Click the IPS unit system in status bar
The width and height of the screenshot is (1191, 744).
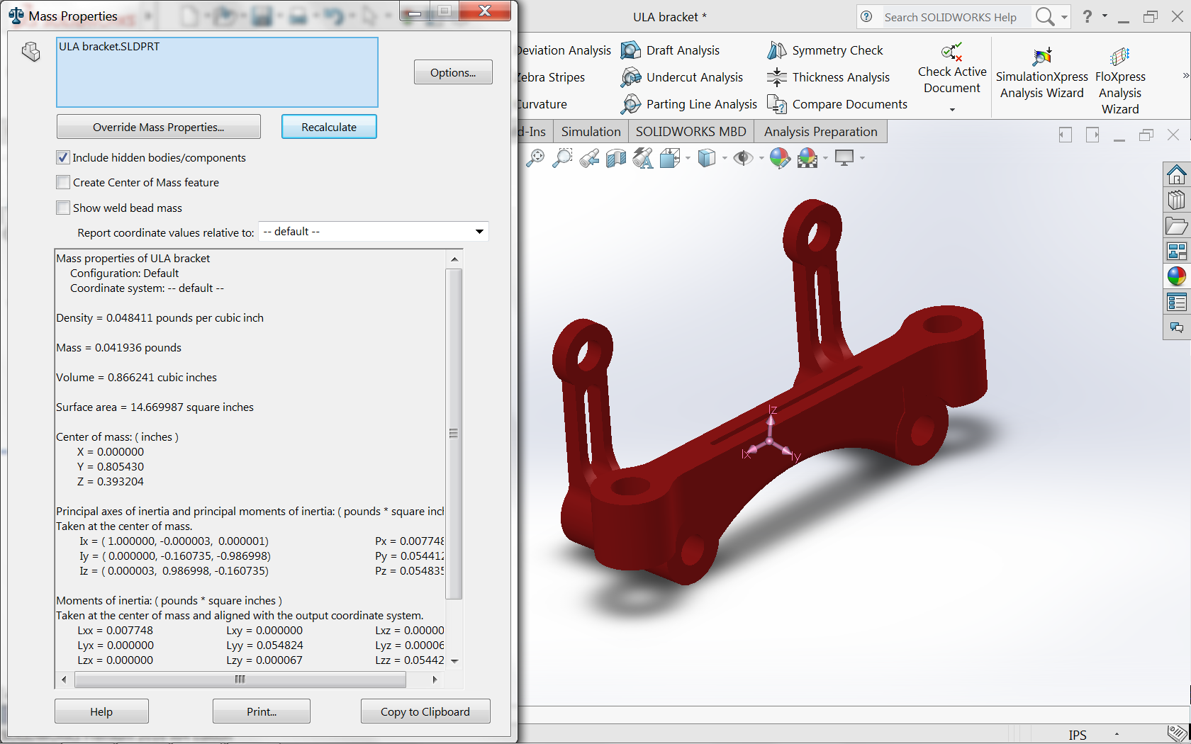(1078, 735)
